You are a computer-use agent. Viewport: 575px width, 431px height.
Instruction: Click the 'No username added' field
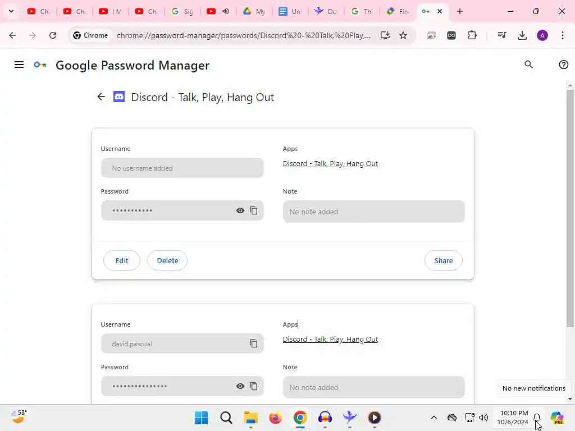(x=182, y=168)
